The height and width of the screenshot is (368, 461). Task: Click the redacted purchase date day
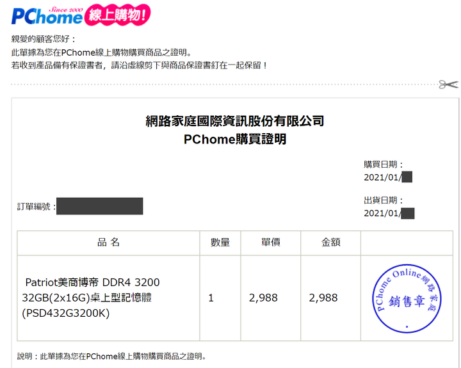(407, 177)
